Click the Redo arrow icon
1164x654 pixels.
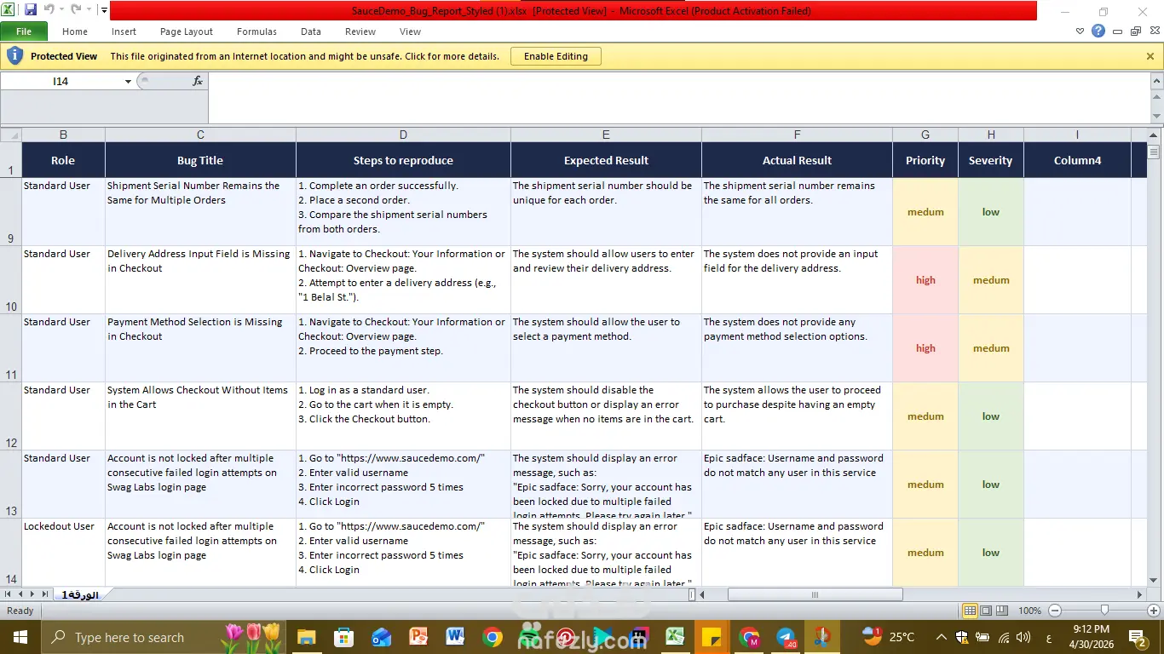click(76, 10)
